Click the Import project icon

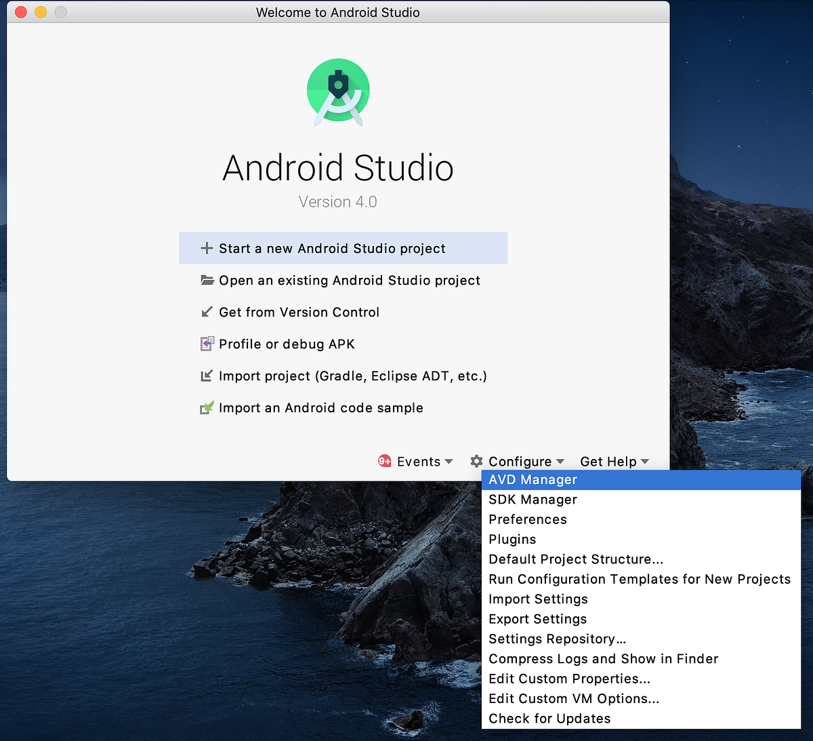[207, 376]
